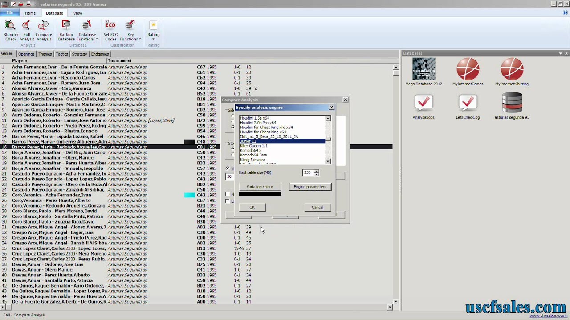The height and width of the screenshot is (320, 570).
Task: Click application database icon in title bar
Action: 4,4
